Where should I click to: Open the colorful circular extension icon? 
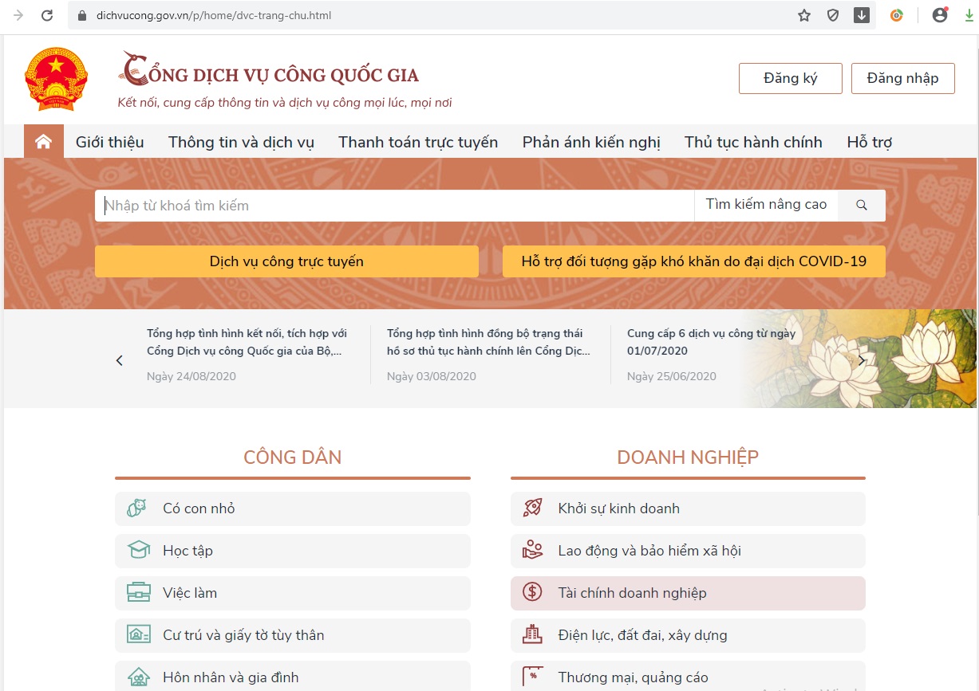click(897, 15)
